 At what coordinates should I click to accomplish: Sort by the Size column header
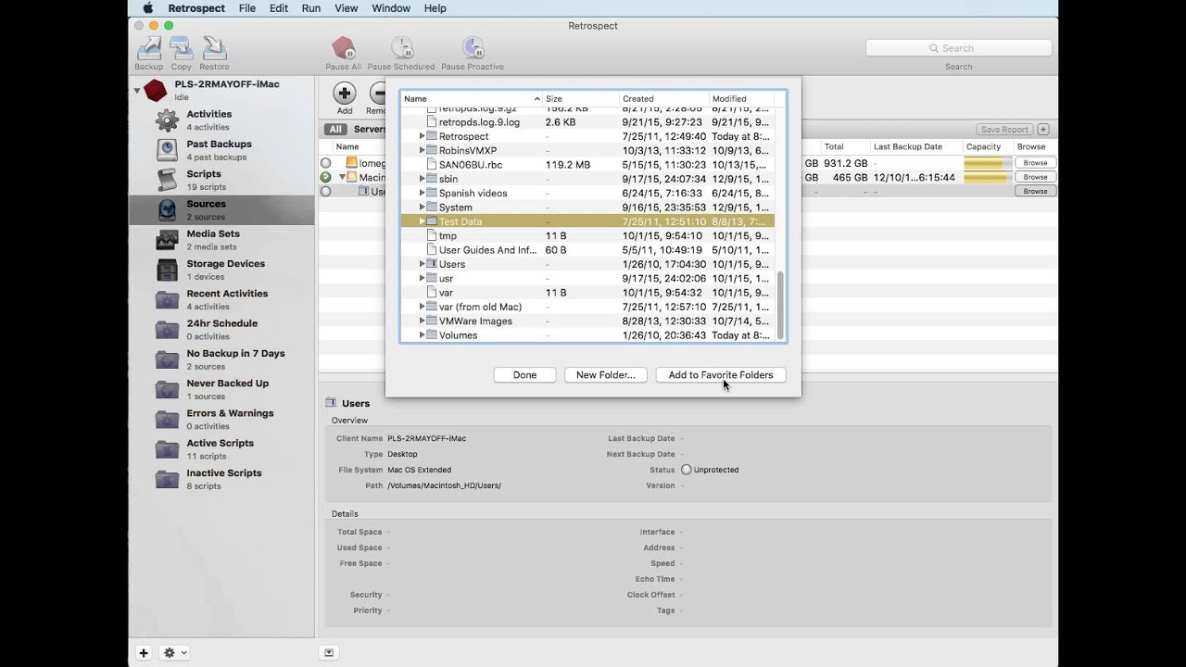(580, 98)
